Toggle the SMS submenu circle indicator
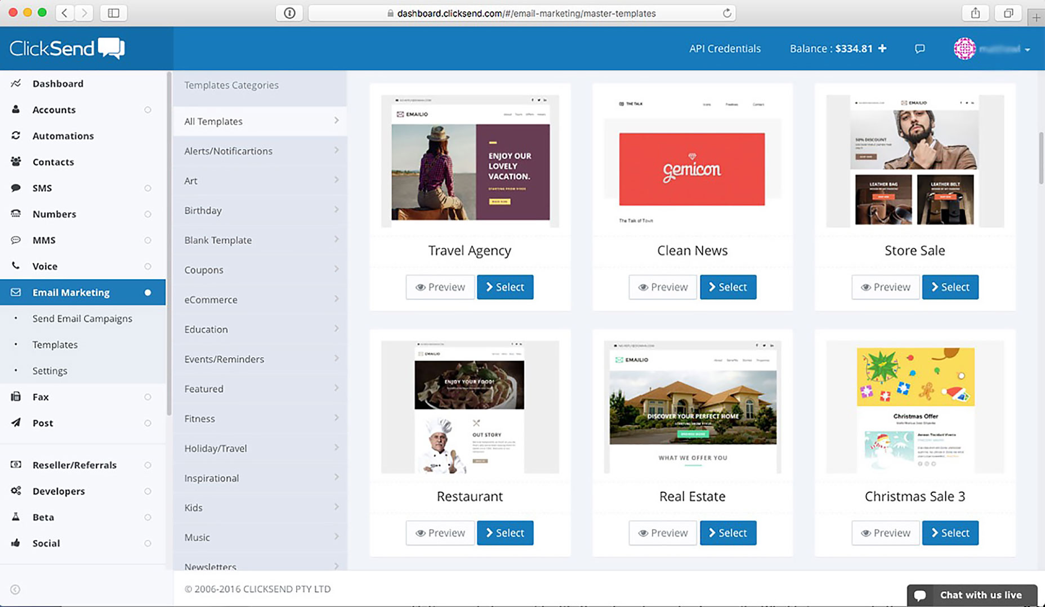This screenshot has width=1045, height=607. tap(148, 188)
